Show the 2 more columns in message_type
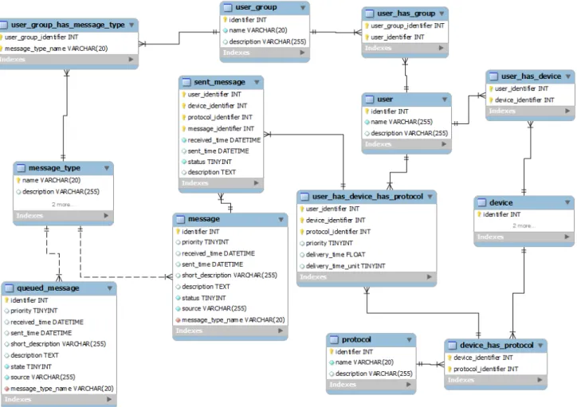This screenshot has height=407, width=577. [62, 205]
